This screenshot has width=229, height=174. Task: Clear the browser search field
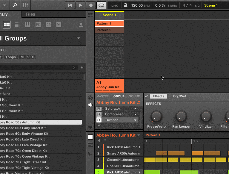click(x=74, y=67)
